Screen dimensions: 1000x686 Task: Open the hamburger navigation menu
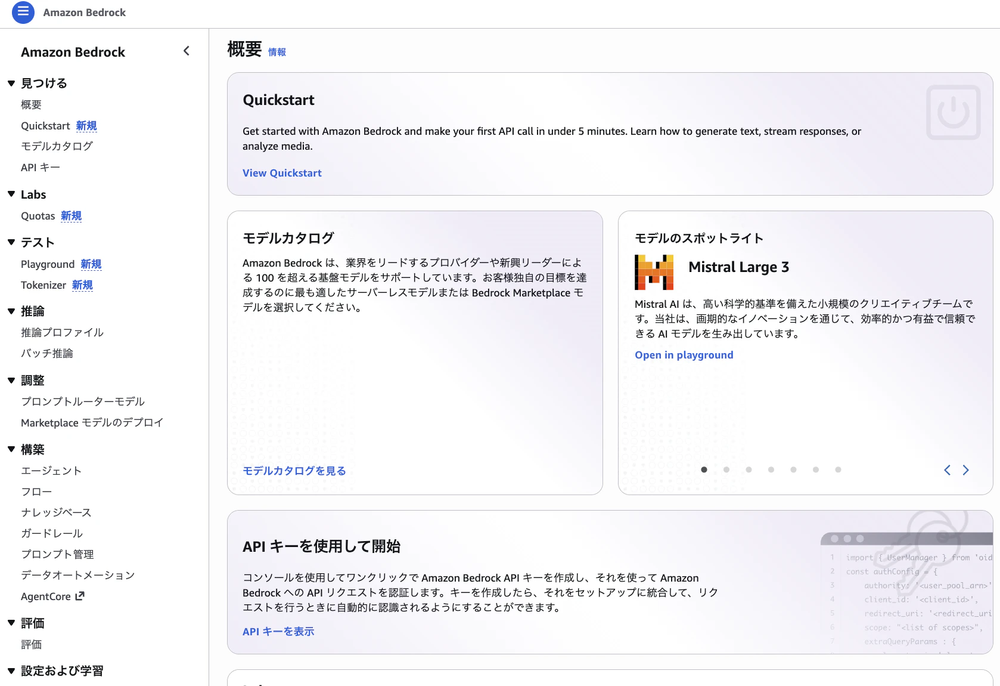[23, 12]
